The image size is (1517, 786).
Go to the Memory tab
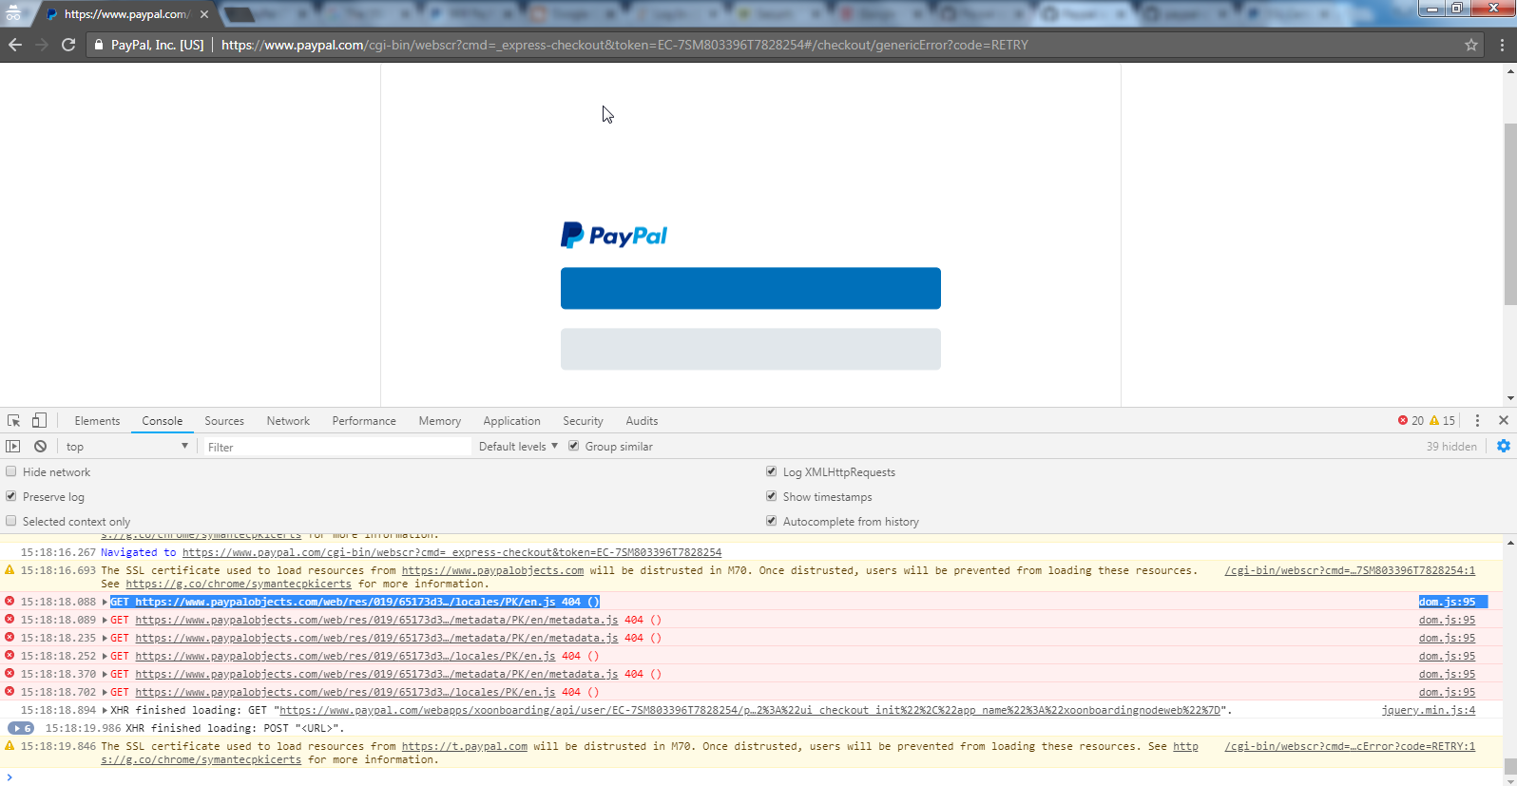(x=440, y=420)
